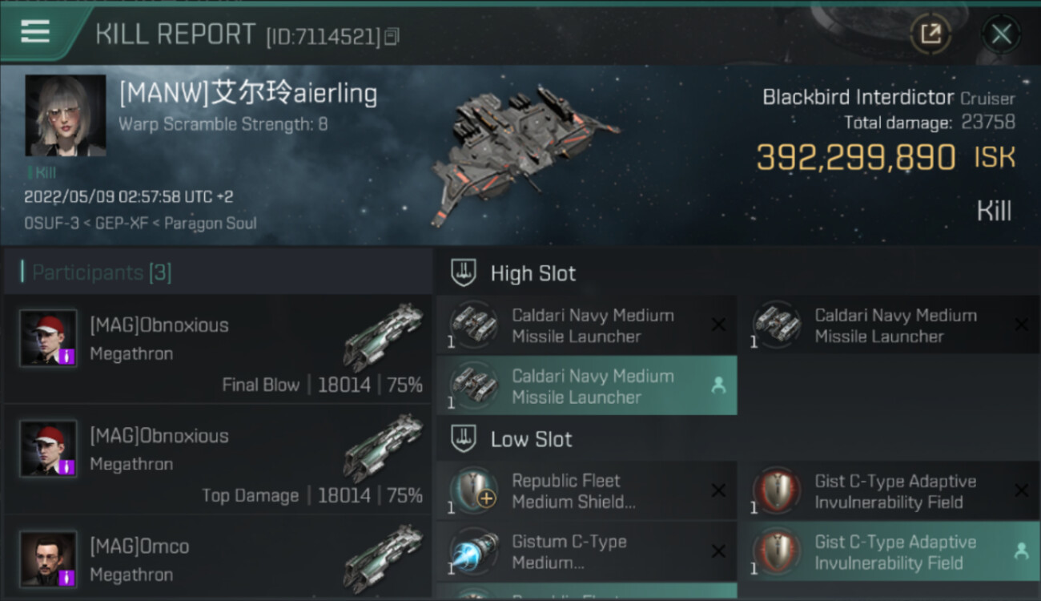Click the Republic Fleet Medium Shield module icon

[x=473, y=491]
